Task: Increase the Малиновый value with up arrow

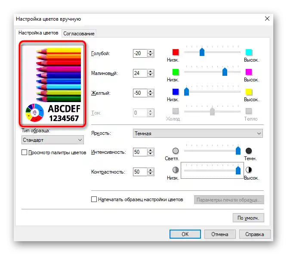Action: 151,71
